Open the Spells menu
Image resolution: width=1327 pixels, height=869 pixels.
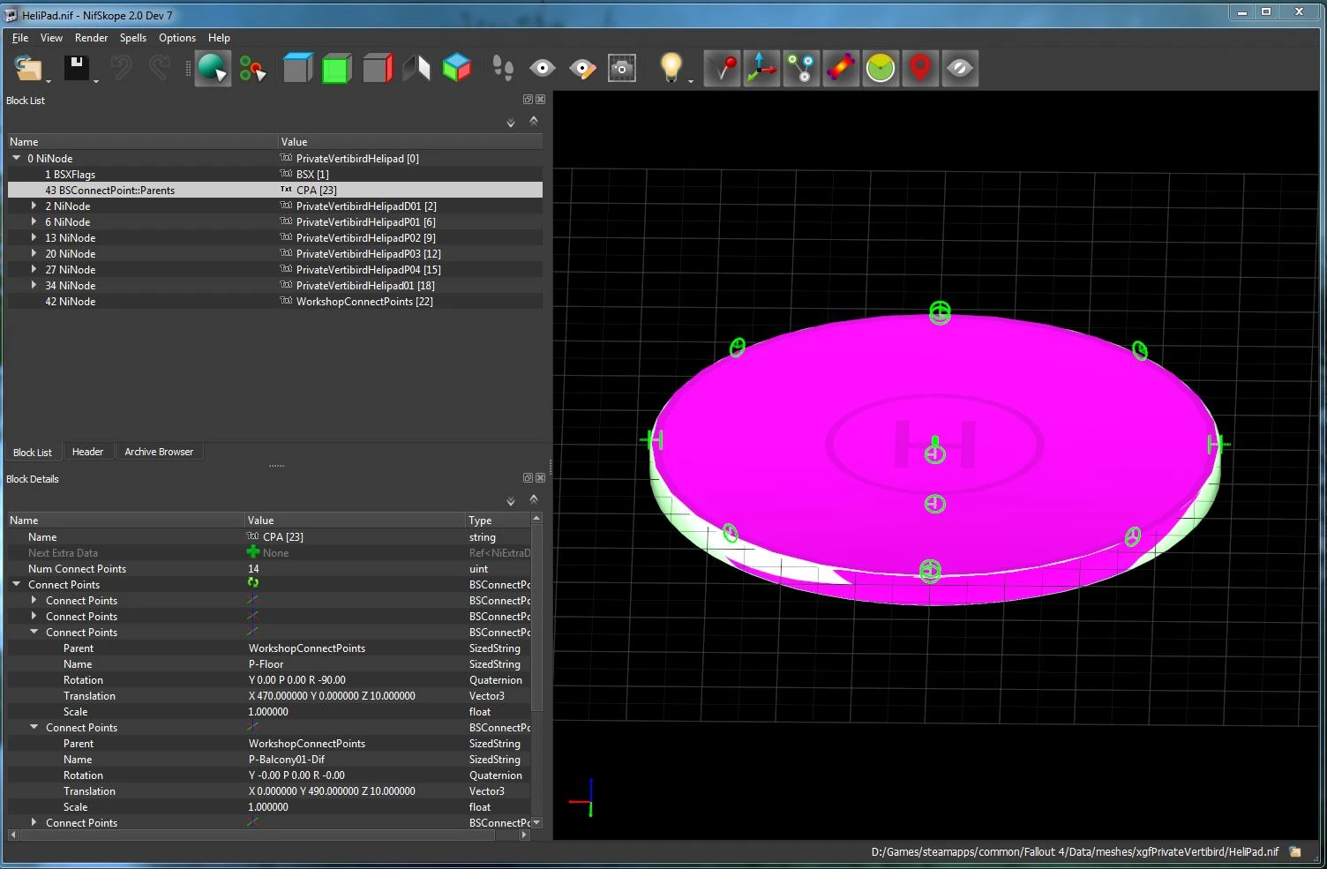(x=133, y=38)
